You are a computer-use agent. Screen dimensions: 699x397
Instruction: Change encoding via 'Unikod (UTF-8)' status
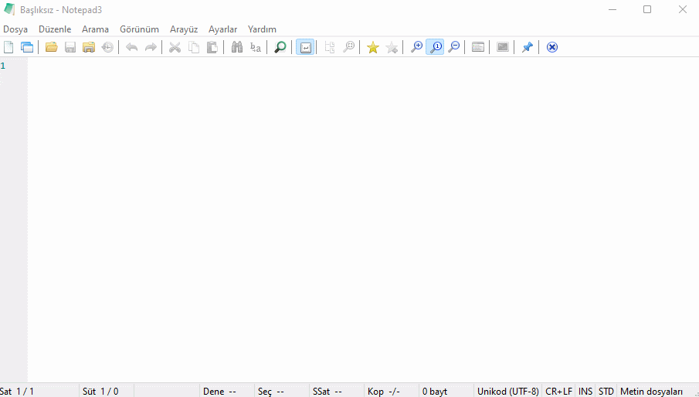click(507, 392)
